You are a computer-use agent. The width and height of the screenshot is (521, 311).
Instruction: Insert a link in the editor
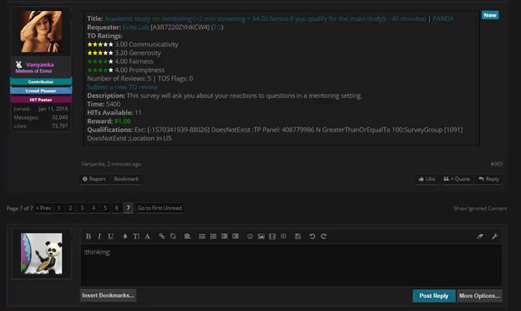(x=162, y=236)
